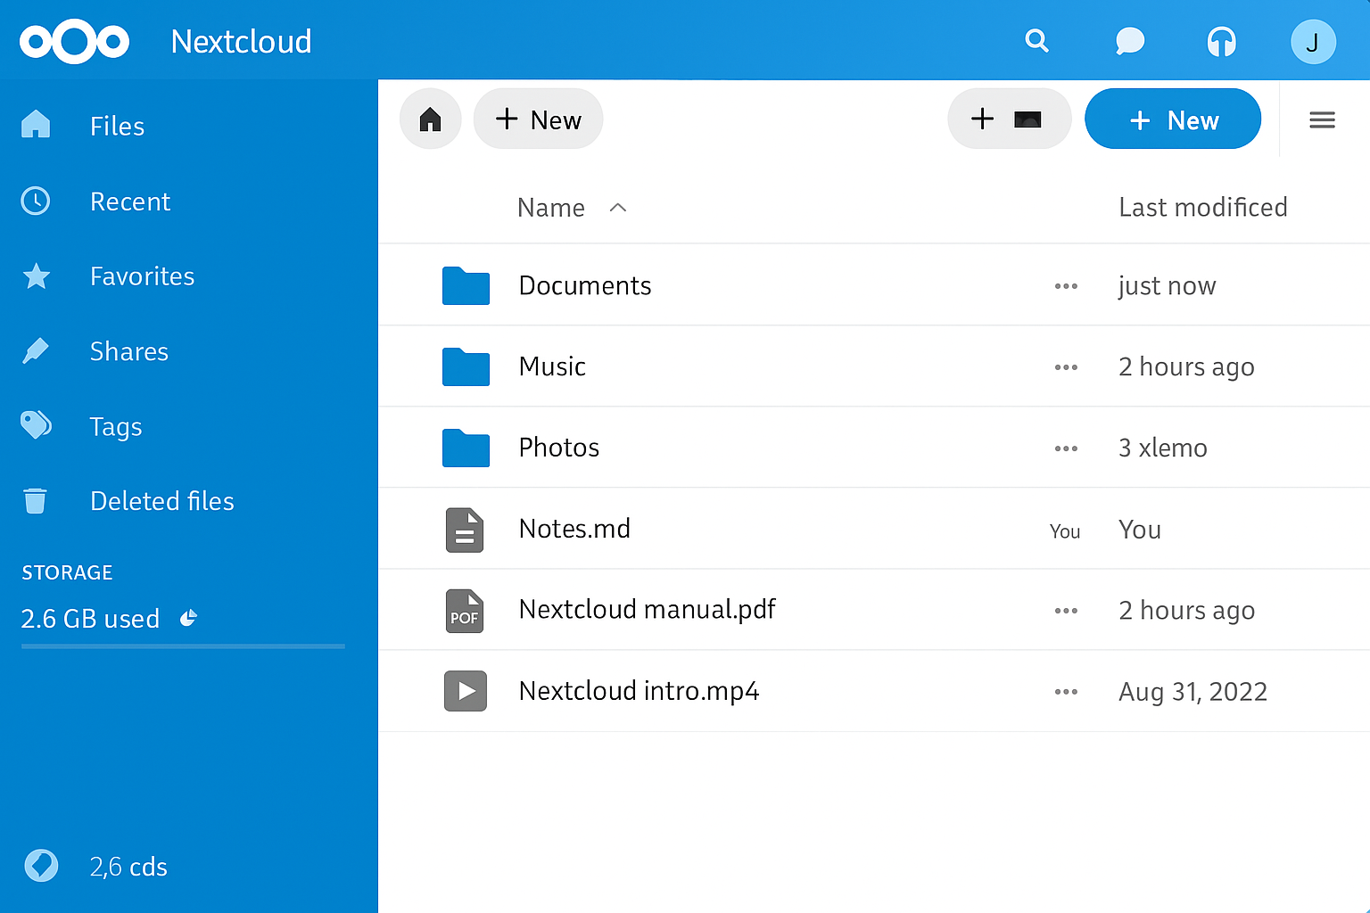Open the Favorites section
The height and width of the screenshot is (913, 1370).
point(142,276)
